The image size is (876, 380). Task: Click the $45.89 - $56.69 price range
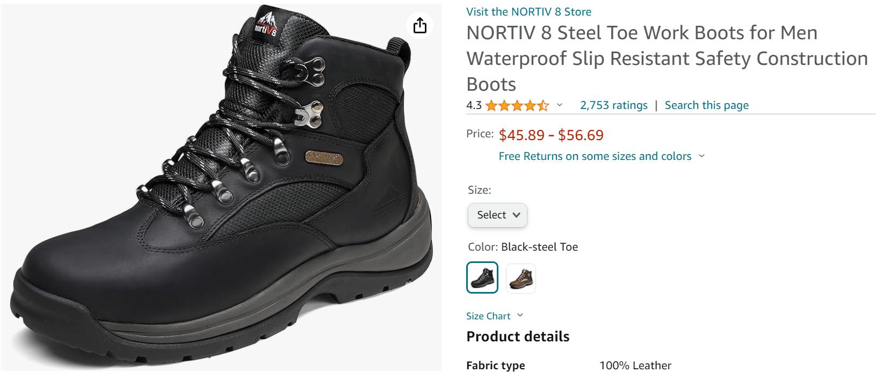point(551,135)
